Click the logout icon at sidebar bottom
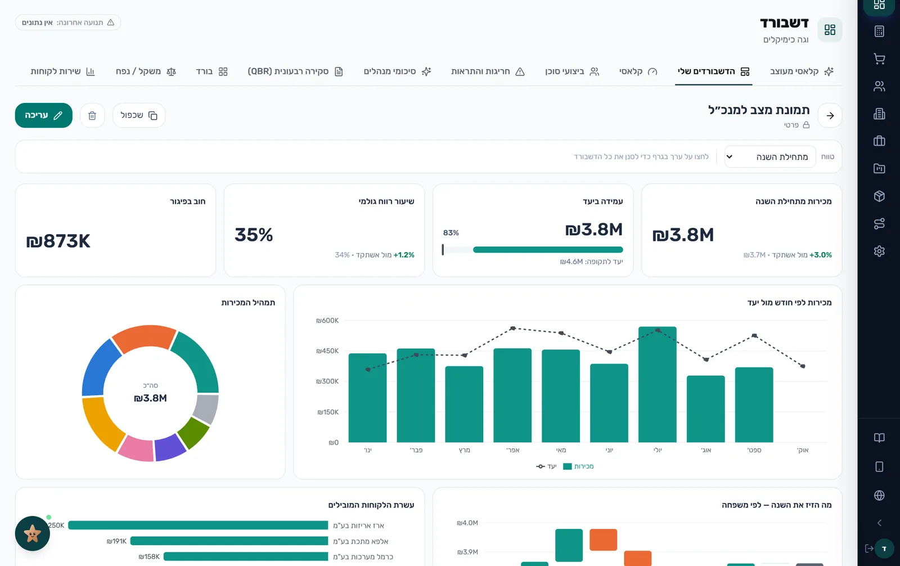The width and height of the screenshot is (900, 566). click(x=869, y=549)
